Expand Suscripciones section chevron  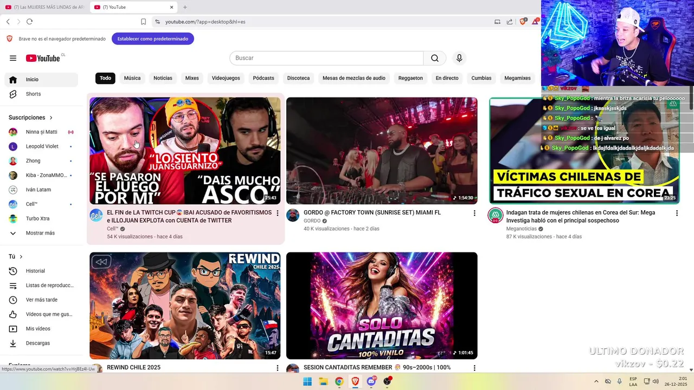[x=51, y=118]
